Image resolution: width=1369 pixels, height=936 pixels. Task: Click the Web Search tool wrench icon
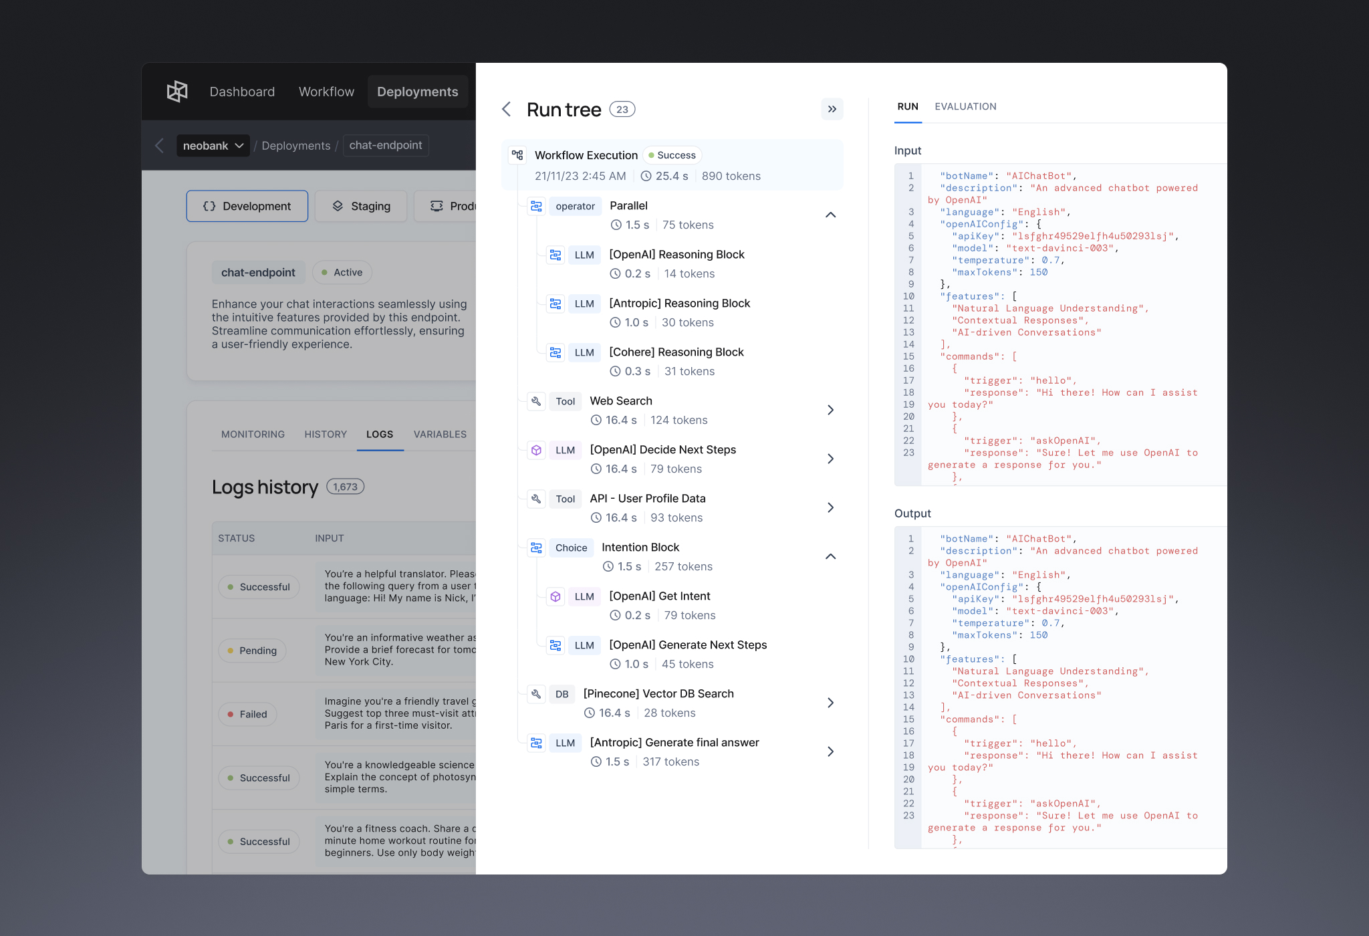536,401
